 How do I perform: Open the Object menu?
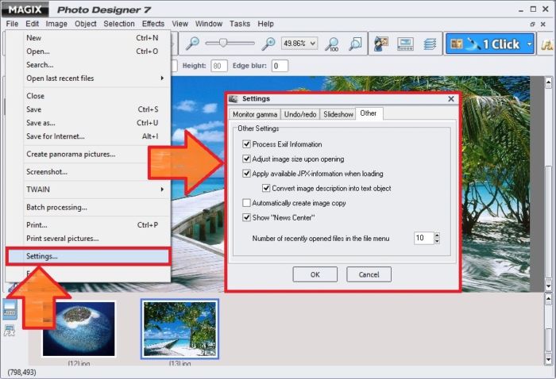86,24
